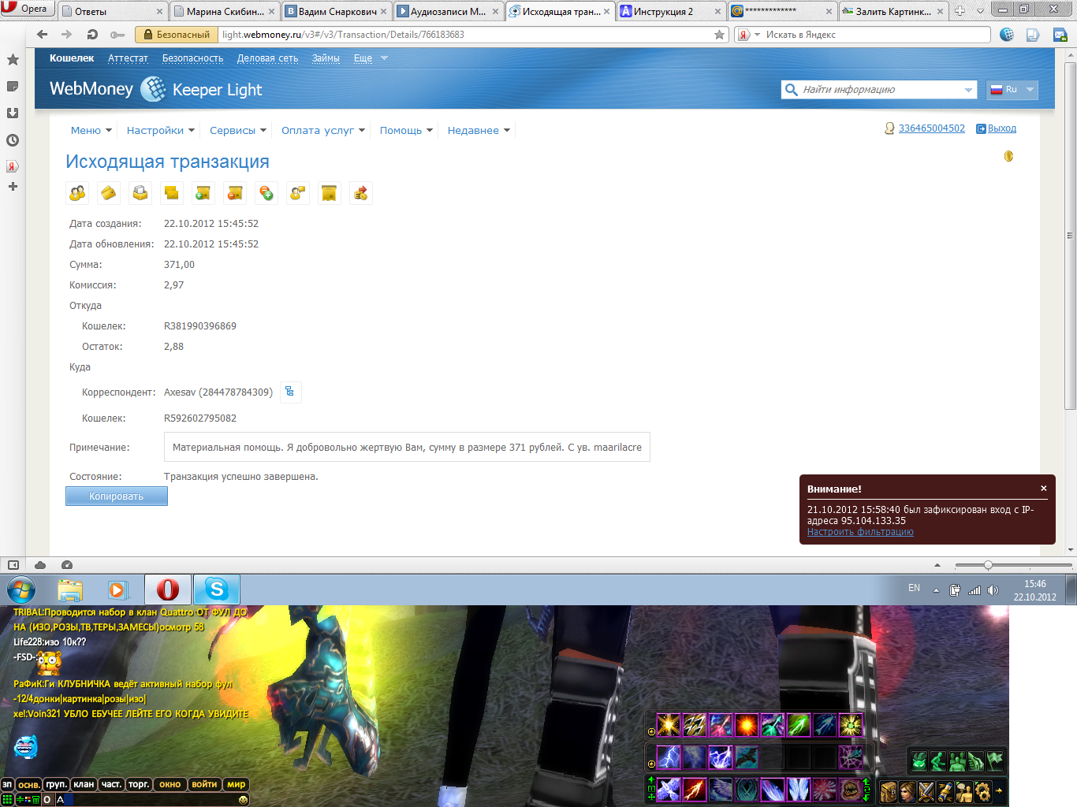Image resolution: width=1077 pixels, height=807 pixels.
Task: Switch to the Марина Скибин browser tab
Action: click(x=225, y=12)
